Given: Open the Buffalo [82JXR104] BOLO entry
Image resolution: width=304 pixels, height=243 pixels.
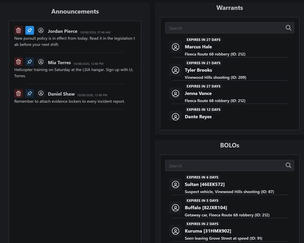Looking at the screenshot, I should (206, 208).
